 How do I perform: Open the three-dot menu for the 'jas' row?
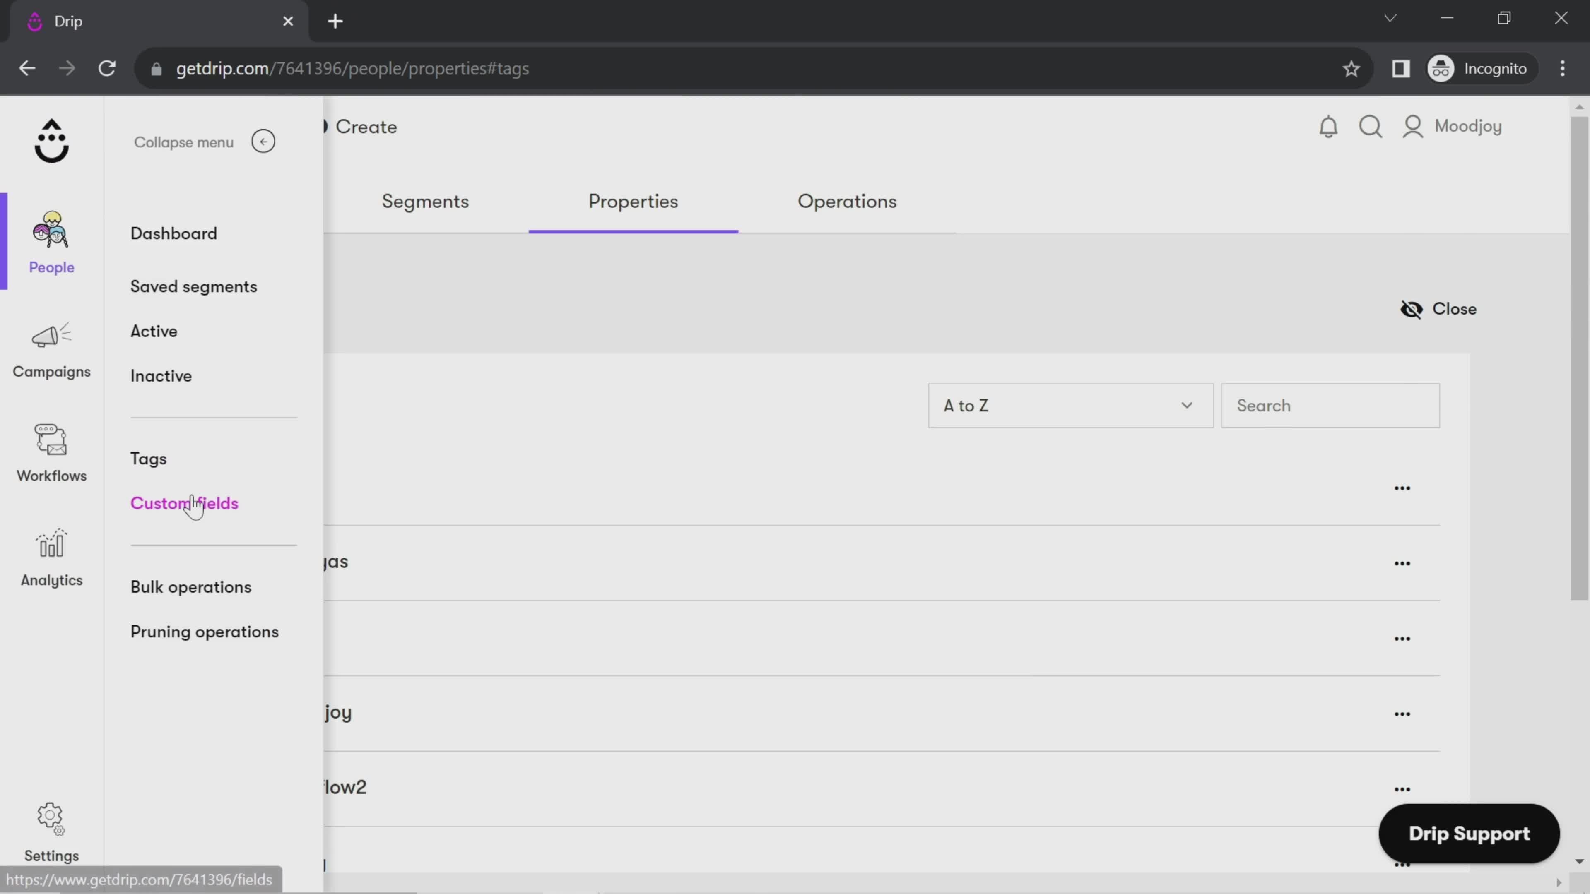pyautogui.click(x=1402, y=563)
